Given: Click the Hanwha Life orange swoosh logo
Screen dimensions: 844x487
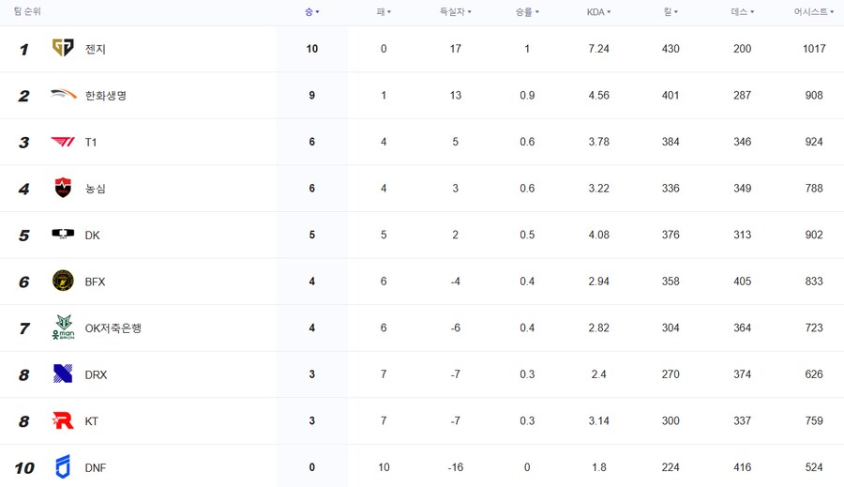Looking at the screenshot, I should pos(64,94).
